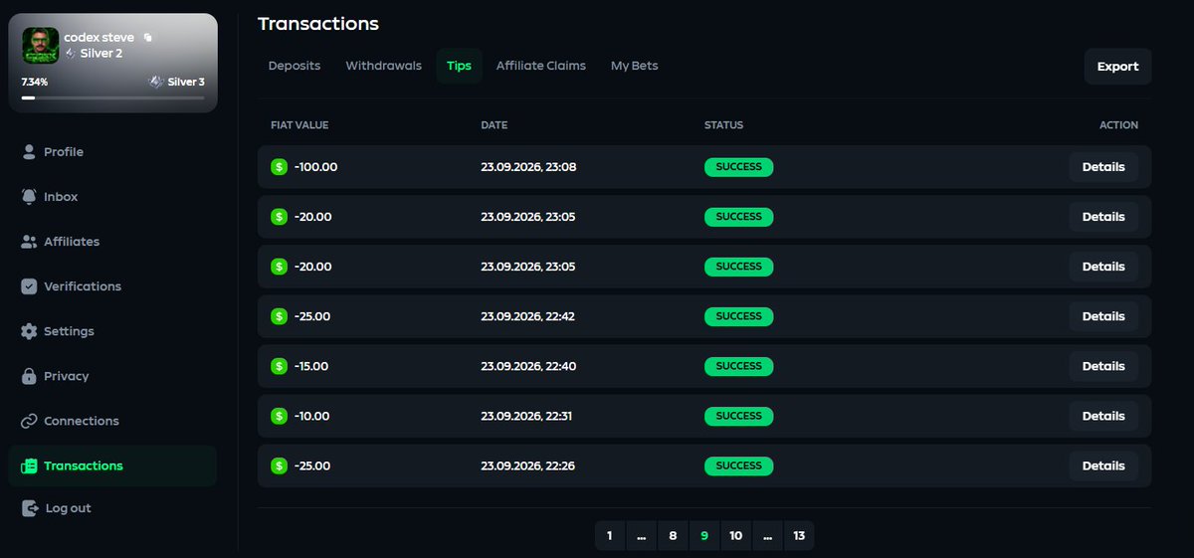1194x558 pixels.
Task: Click the ellipsis between pages 10 and 13
Action: coord(767,536)
